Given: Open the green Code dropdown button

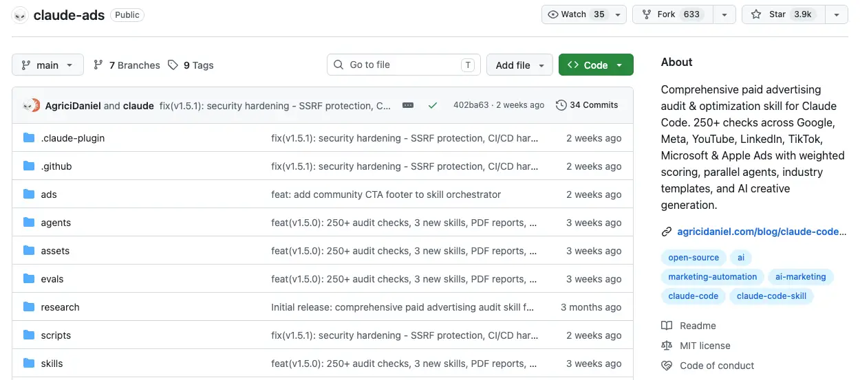Looking at the screenshot, I should [596, 65].
